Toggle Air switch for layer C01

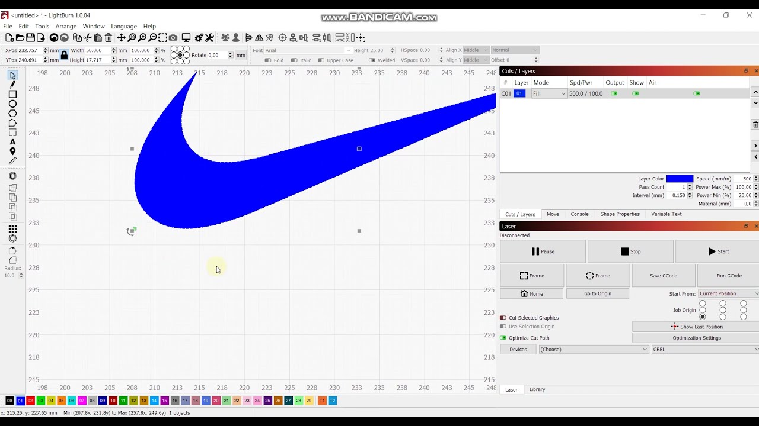tap(697, 93)
